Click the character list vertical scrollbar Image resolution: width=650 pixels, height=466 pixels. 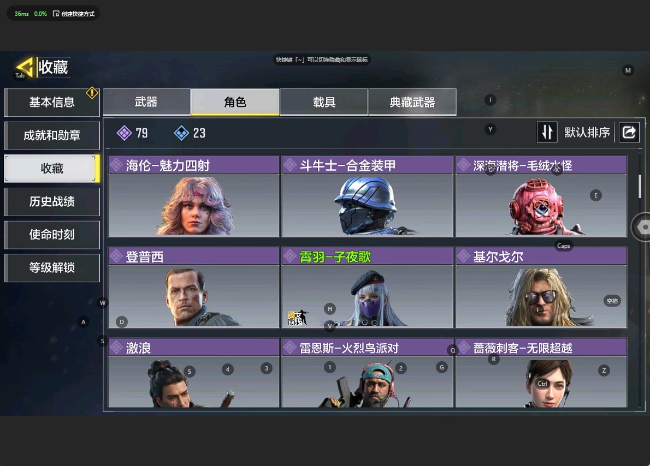640,187
